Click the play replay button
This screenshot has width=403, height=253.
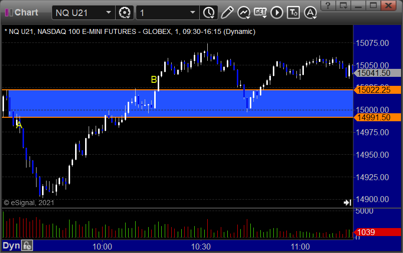(x=277, y=12)
